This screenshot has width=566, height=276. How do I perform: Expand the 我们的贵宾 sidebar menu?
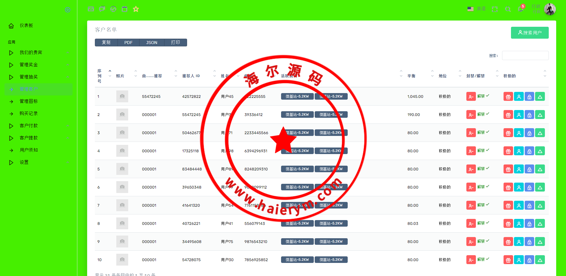(x=31, y=53)
